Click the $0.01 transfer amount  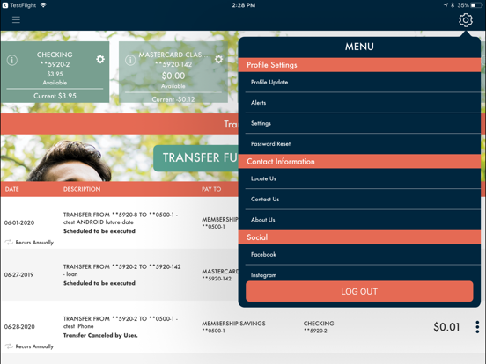(446, 327)
